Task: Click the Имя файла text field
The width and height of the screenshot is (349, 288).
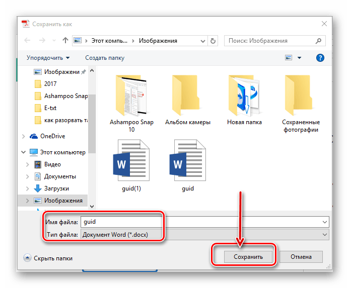Action: [x=201, y=222]
